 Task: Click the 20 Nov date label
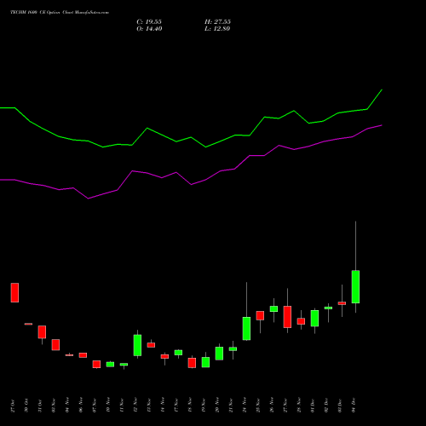coord(217,406)
